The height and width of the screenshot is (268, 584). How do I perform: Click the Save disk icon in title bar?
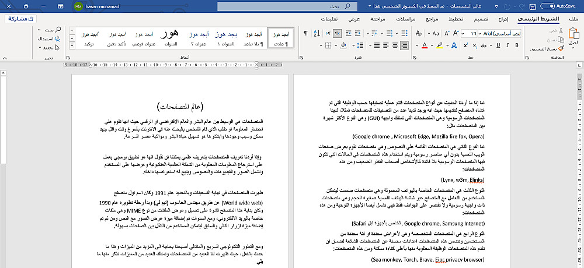pyautogui.click(x=533, y=6)
